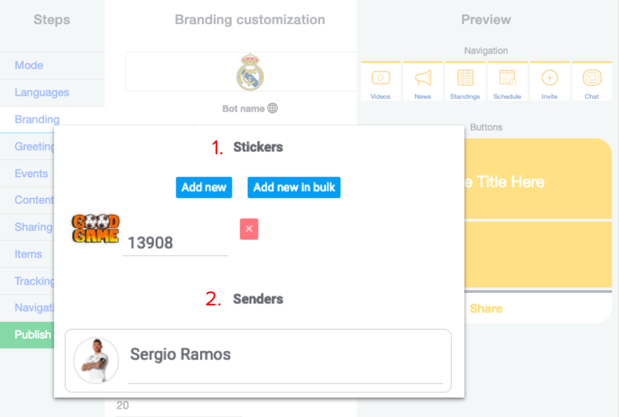
Task: Open the Languages step
Action: 41,93
